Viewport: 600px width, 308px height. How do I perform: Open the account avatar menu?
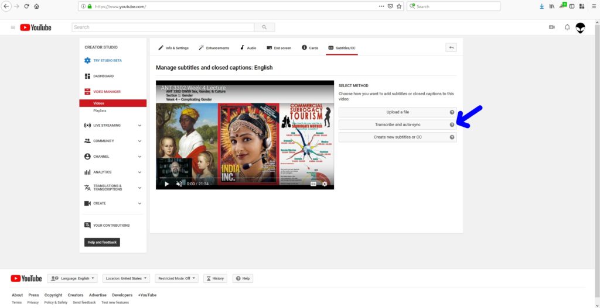[x=580, y=27]
